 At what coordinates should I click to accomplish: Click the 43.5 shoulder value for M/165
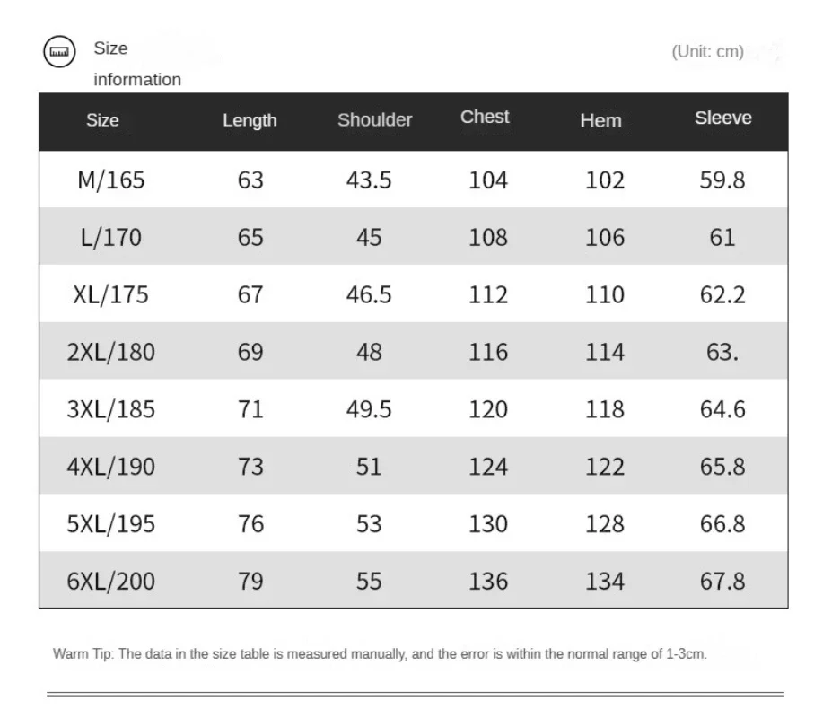pos(369,180)
